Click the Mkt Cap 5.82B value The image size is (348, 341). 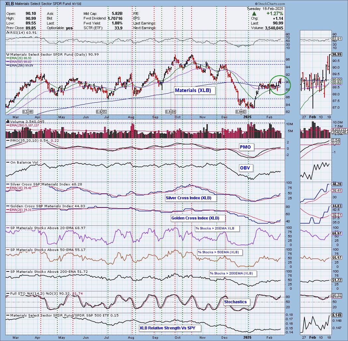117,14
